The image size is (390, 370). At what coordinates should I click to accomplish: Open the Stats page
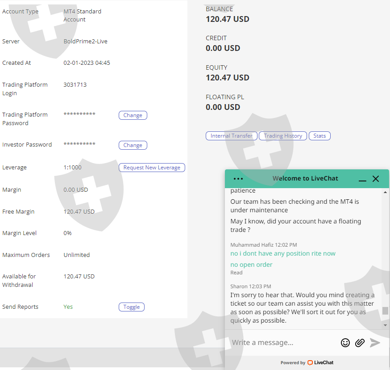pyautogui.click(x=319, y=136)
